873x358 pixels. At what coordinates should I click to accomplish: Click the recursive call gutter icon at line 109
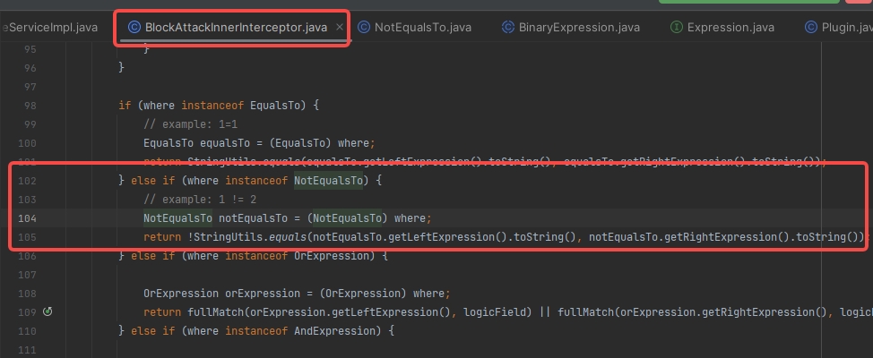[48, 312]
